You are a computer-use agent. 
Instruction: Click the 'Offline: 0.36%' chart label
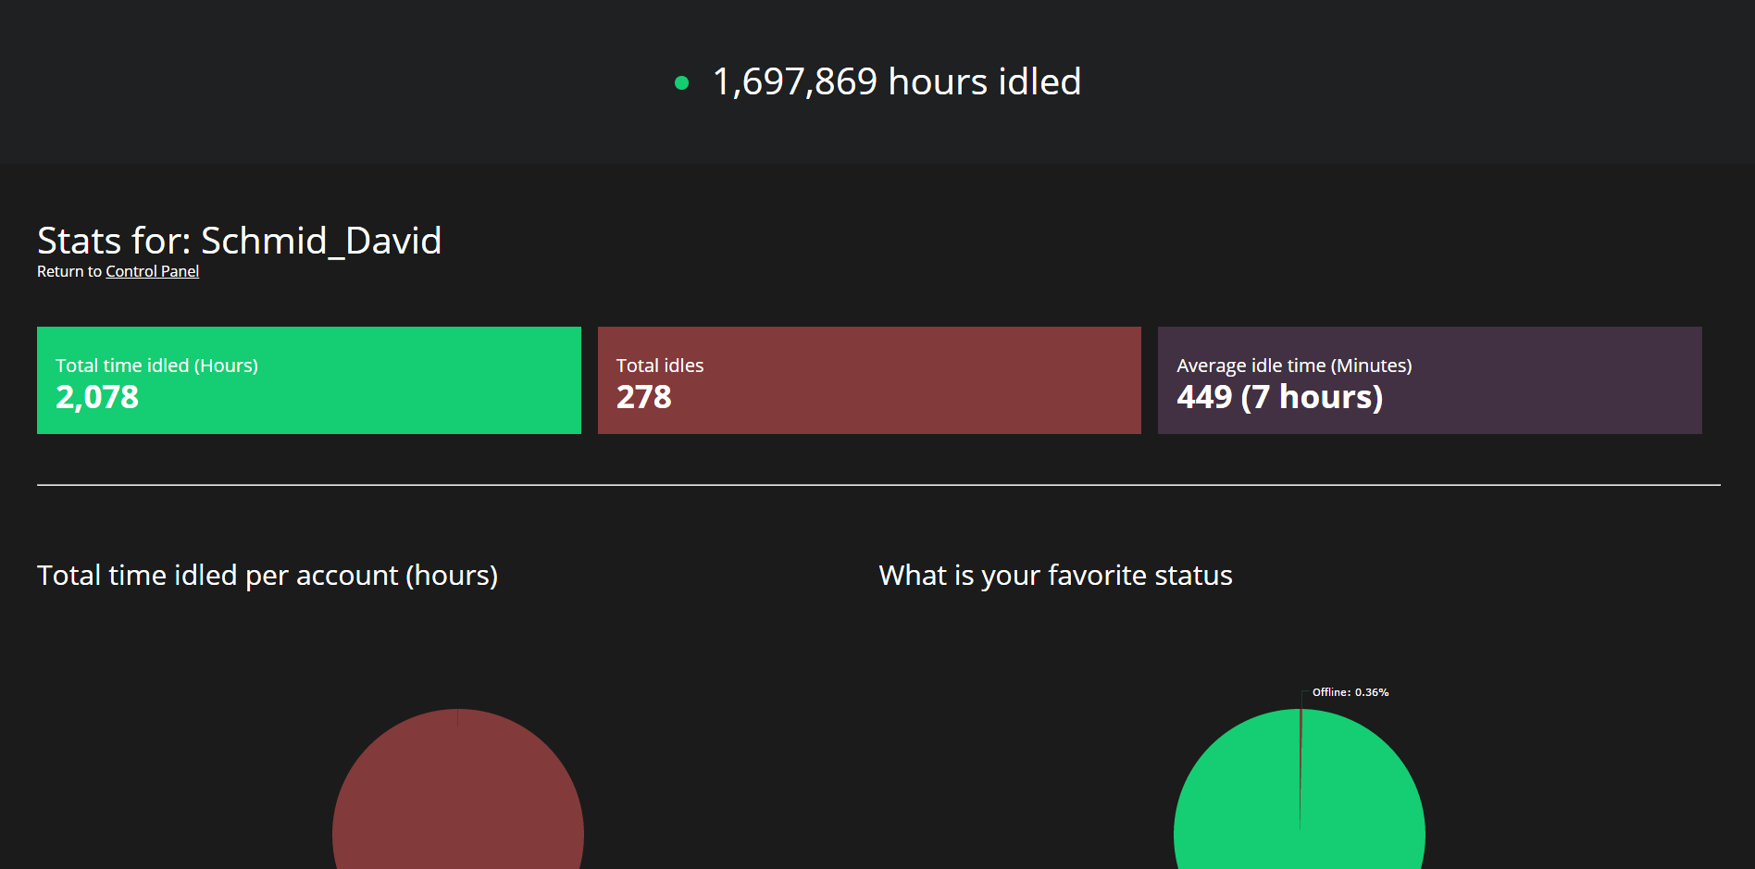[1350, 692]
